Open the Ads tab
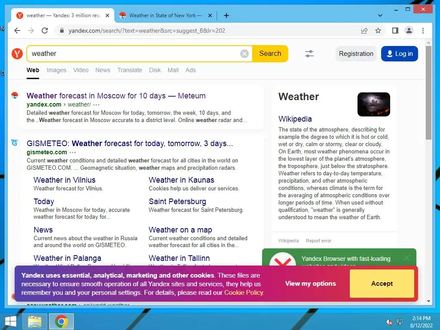The height and width of the screenshot is (330, 440). point(190,70)
